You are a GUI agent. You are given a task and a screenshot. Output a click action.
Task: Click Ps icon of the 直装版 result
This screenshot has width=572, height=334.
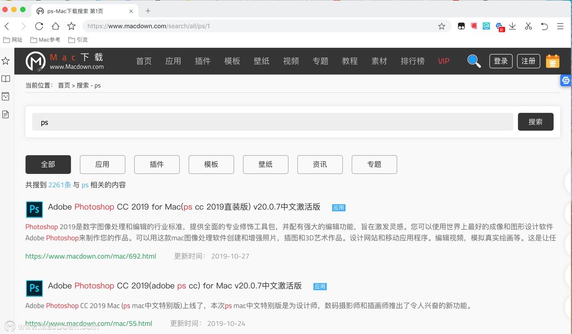34,210
